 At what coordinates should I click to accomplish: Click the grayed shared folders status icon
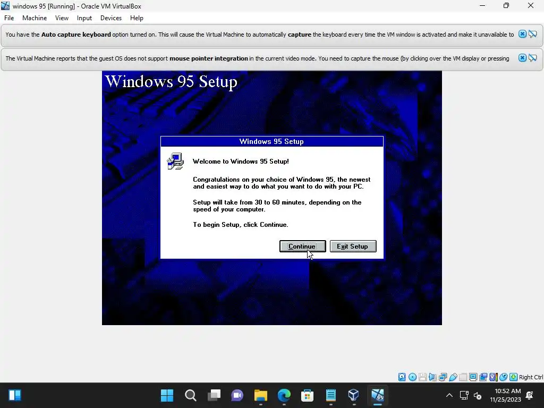(463, 377)
